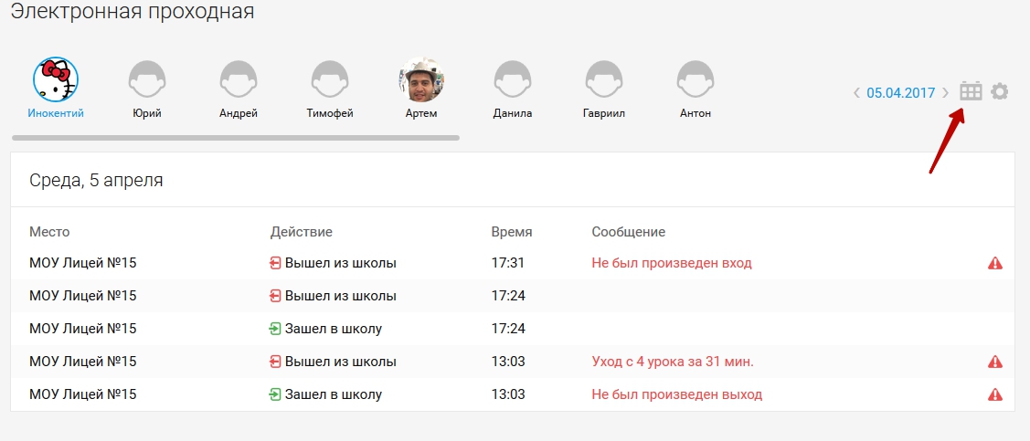Click the date 05.04.2017 link
This screenshot has width=1030, height=441.
(x=900, y=92)
